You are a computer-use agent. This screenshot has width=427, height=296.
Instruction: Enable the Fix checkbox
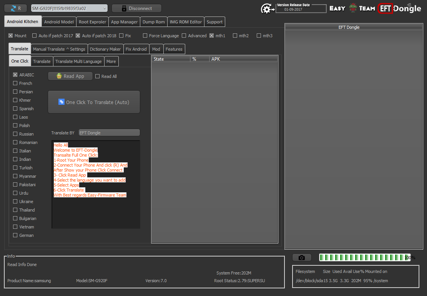pos(121,36)
